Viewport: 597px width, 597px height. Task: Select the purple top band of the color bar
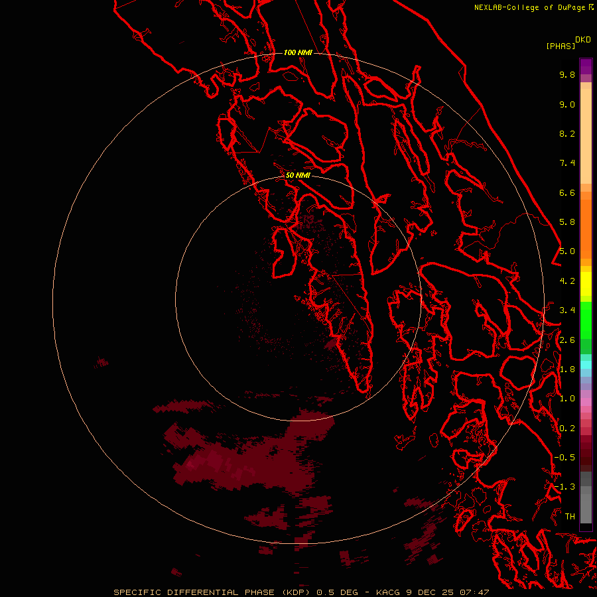click(x=586, y=66)
